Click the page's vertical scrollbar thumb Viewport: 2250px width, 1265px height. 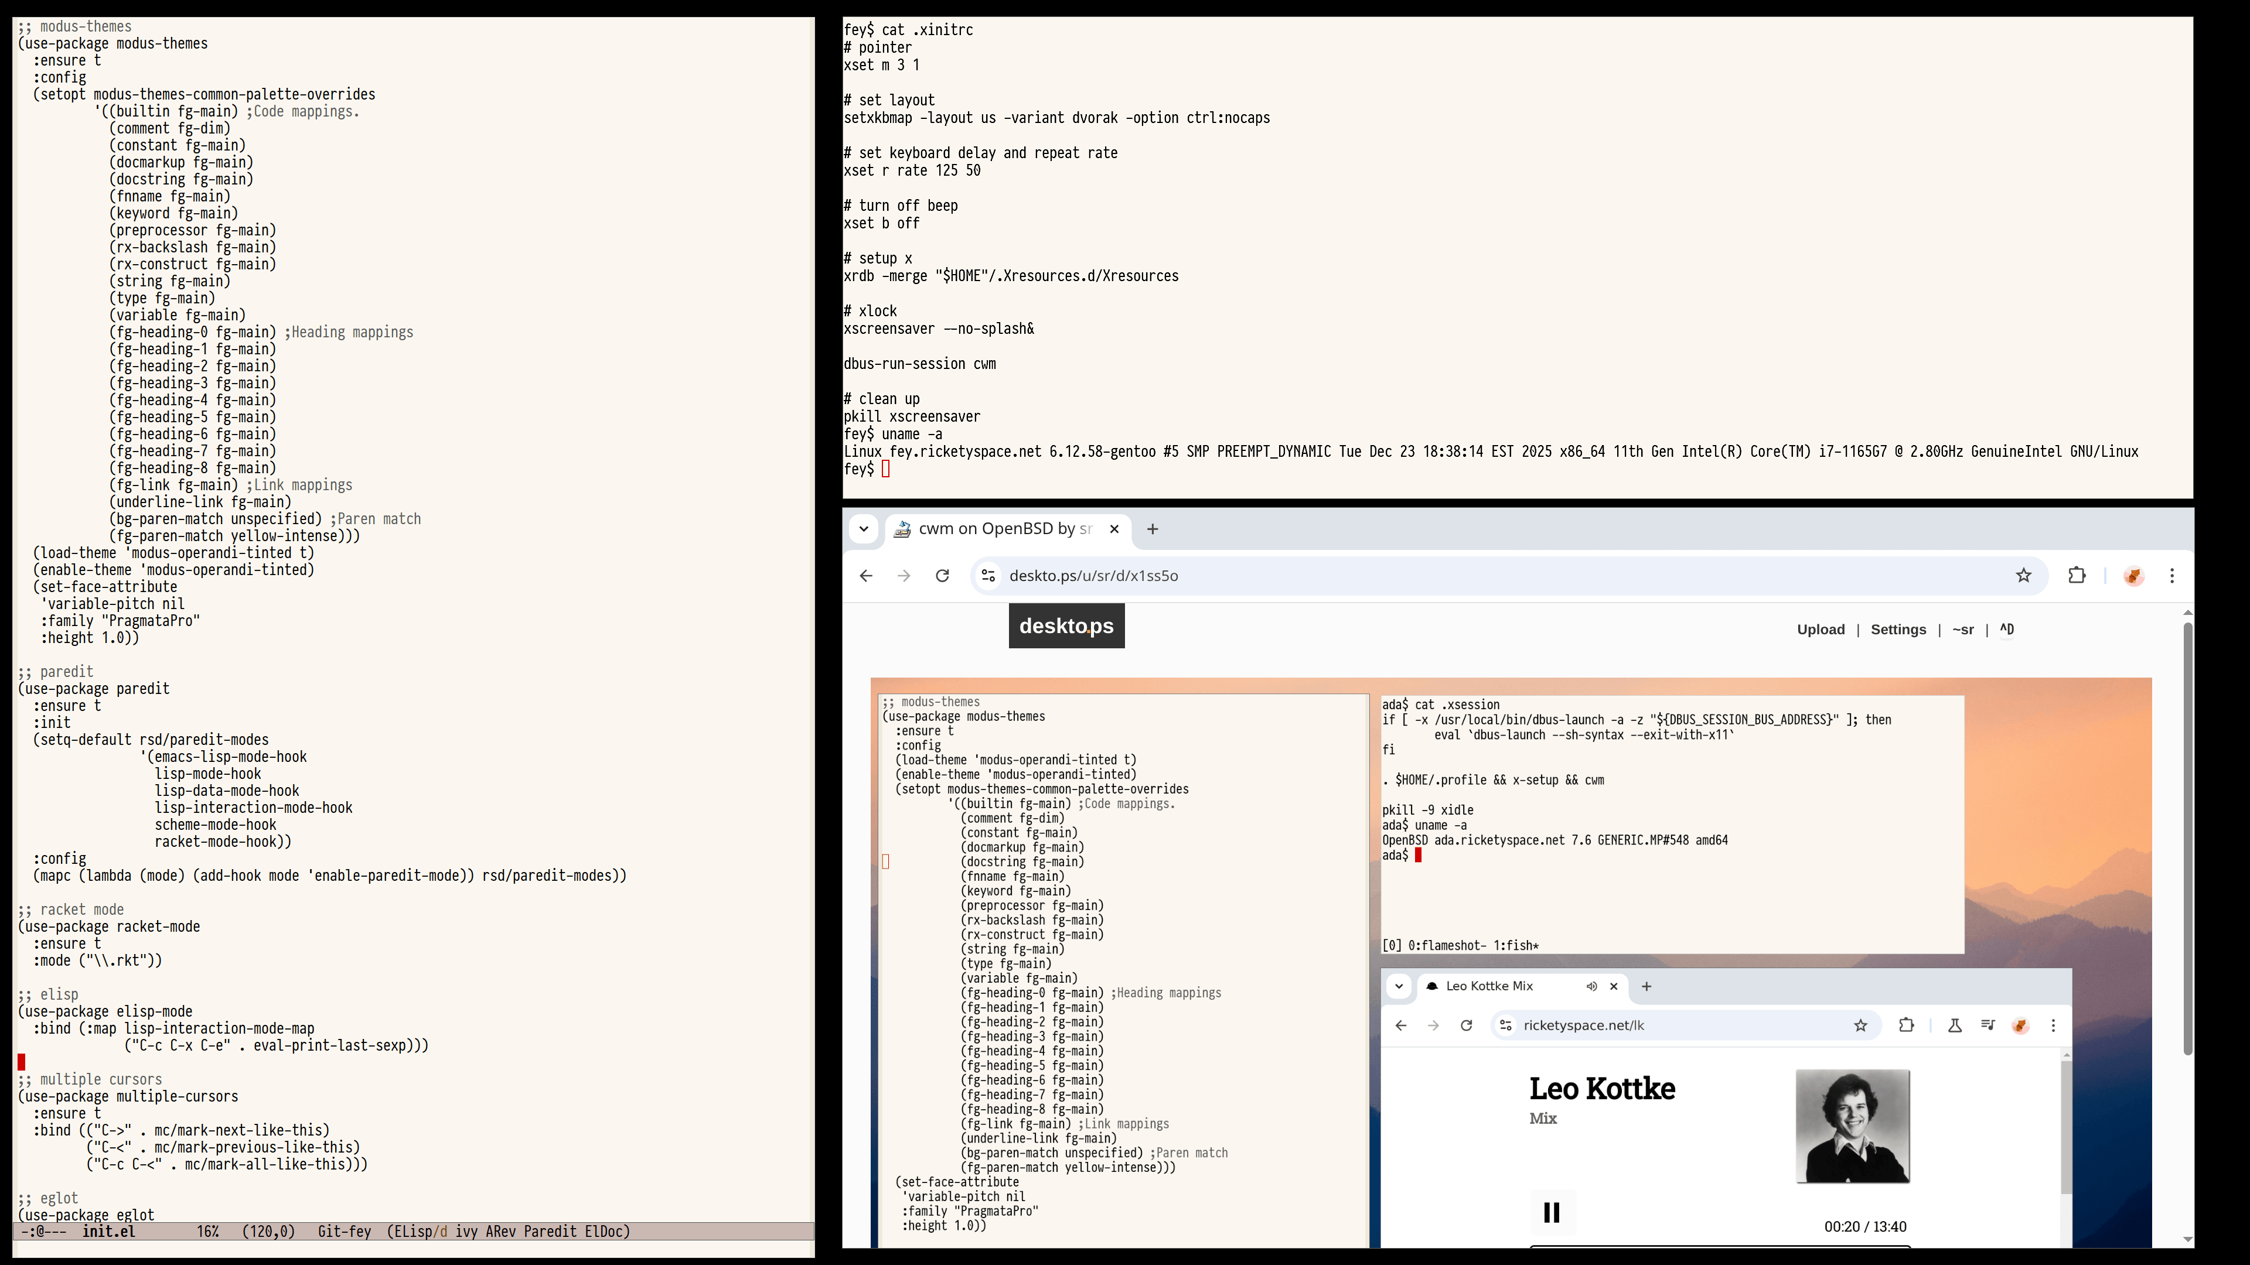tap(2187, 838)
